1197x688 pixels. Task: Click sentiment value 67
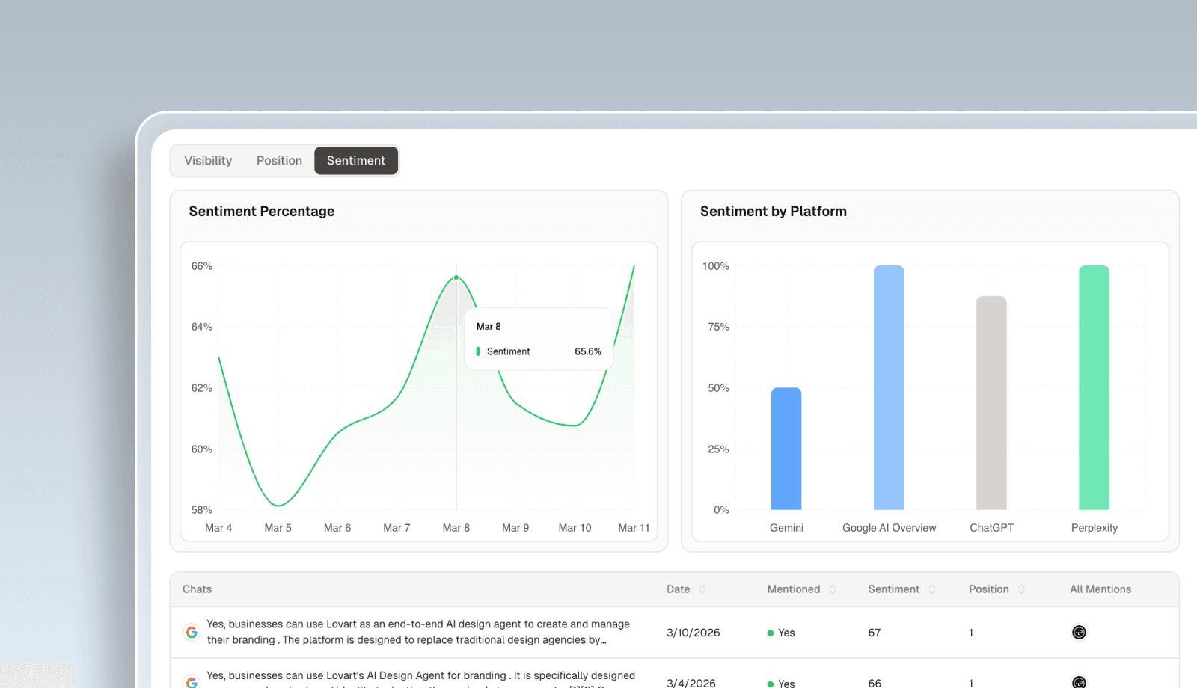[x=875, y=633]
